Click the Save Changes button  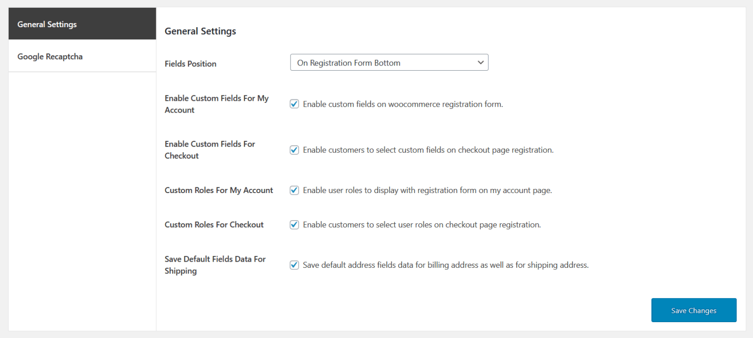click(694, 310)
